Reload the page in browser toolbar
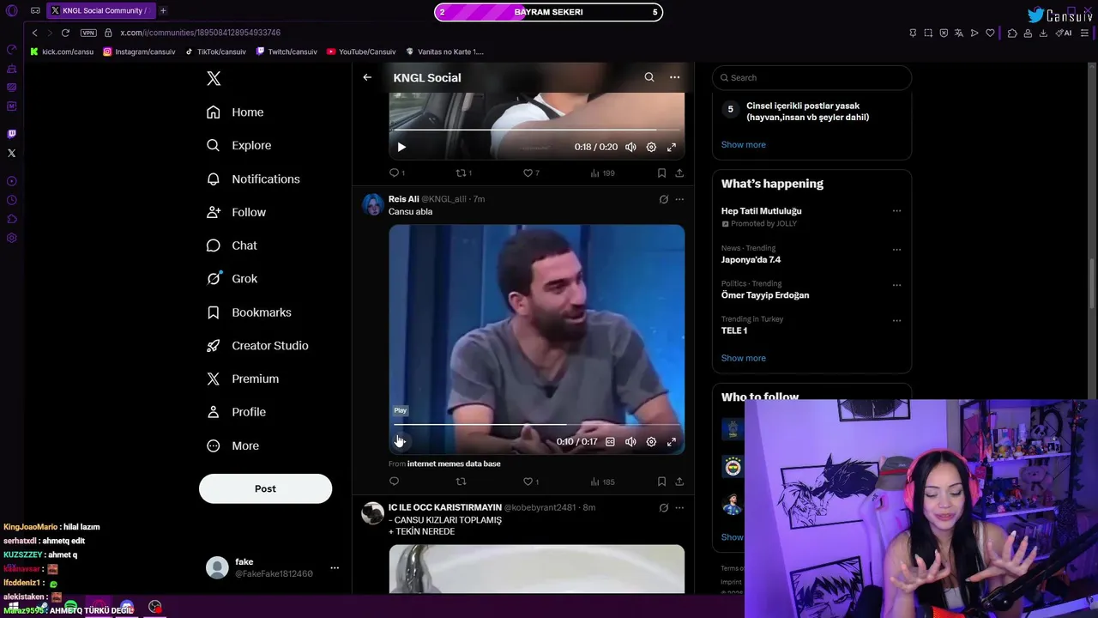The height and width of the screenshot is (618, 1098). click(65, 33)
